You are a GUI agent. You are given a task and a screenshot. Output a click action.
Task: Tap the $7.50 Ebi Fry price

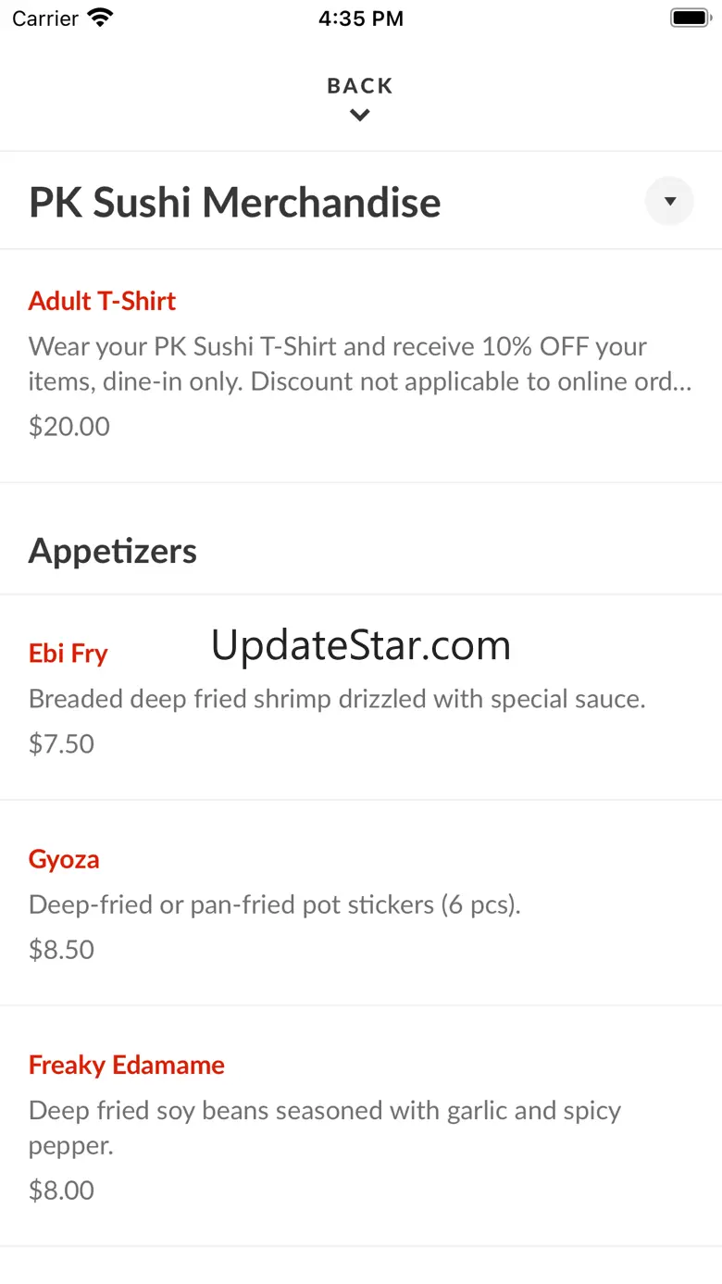click(62, 744)
